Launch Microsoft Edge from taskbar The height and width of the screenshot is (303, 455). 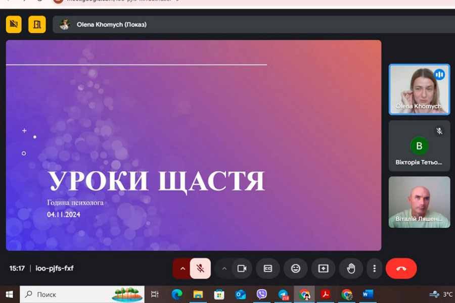(177, 294)
